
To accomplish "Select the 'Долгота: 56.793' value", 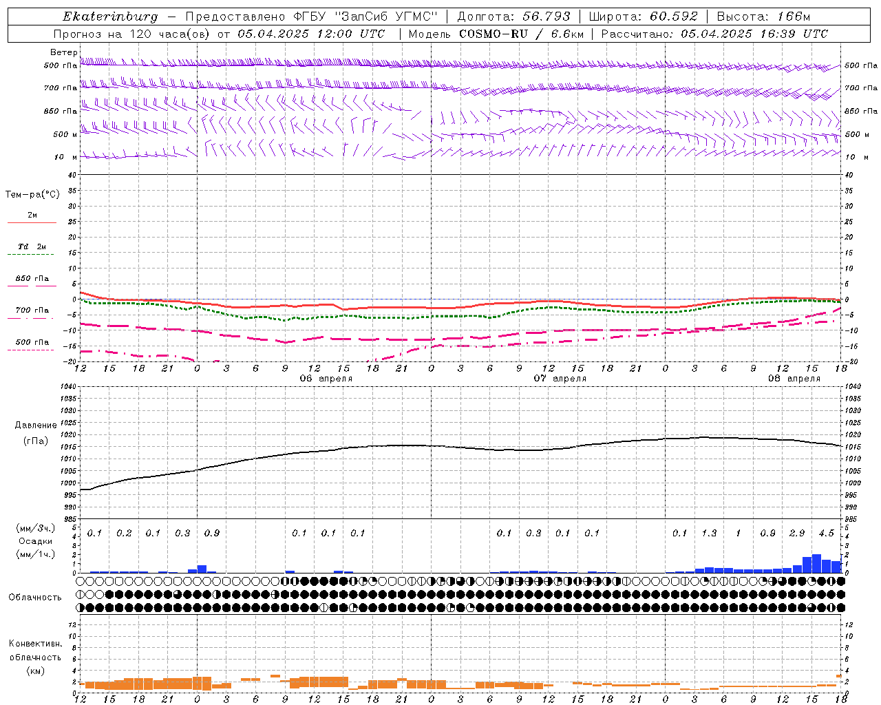I will click(514, 17).
